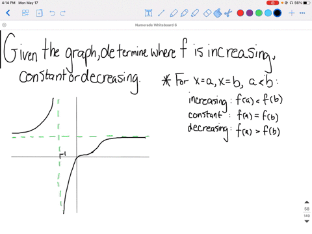Go back with the blue chevron

[x=8, y=13]
